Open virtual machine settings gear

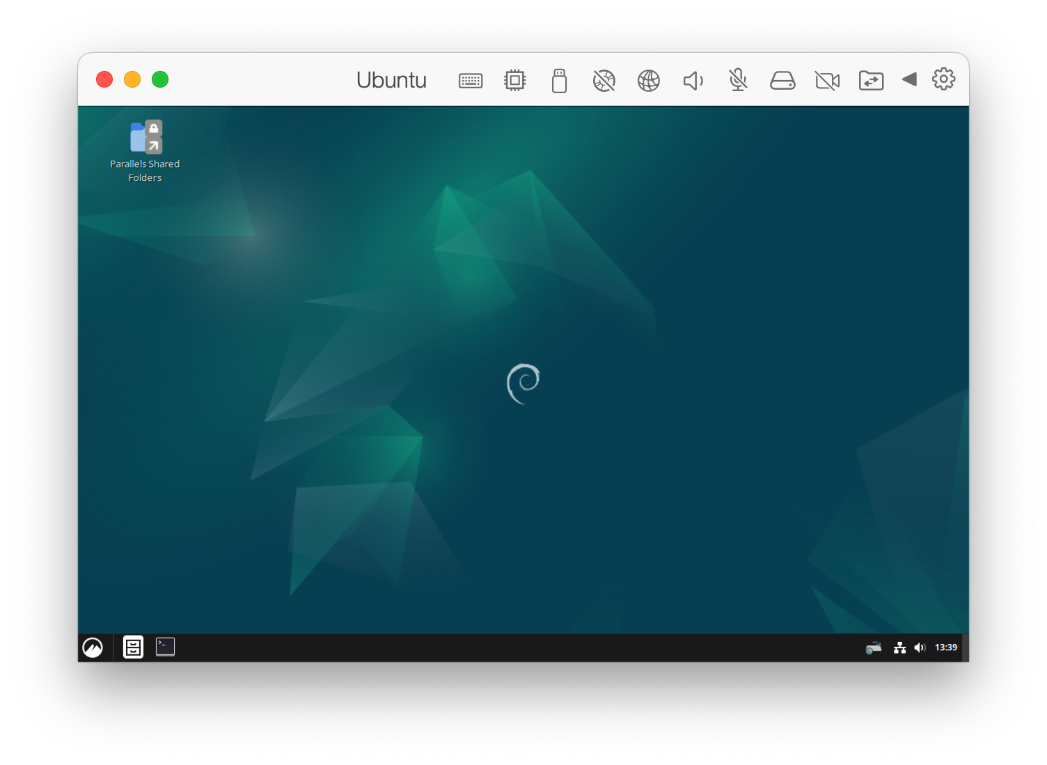[x=944, y=79]
